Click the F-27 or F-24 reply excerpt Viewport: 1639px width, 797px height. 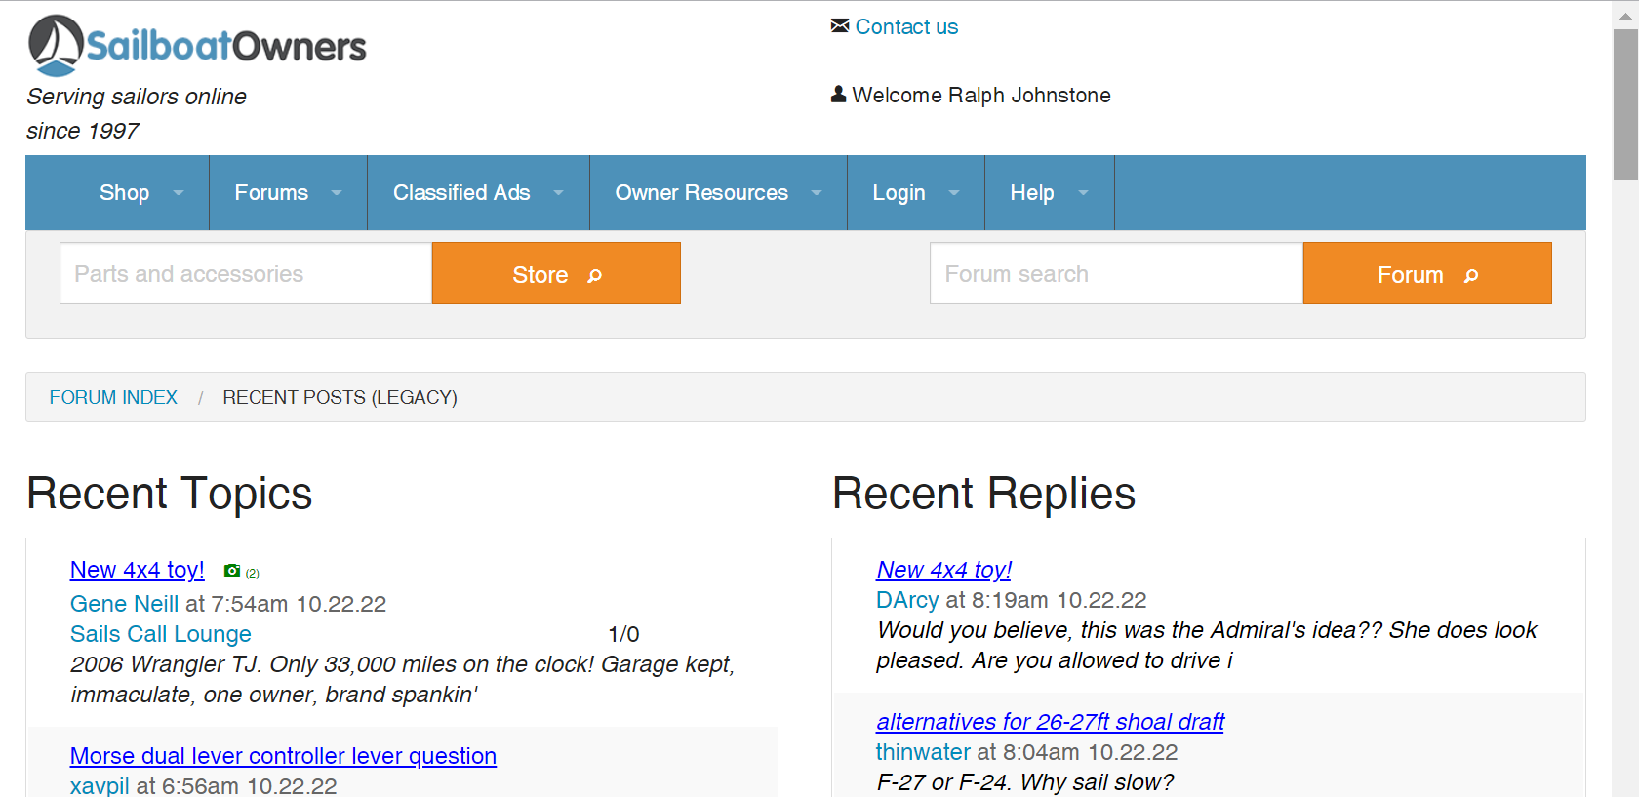(1024, 782)
